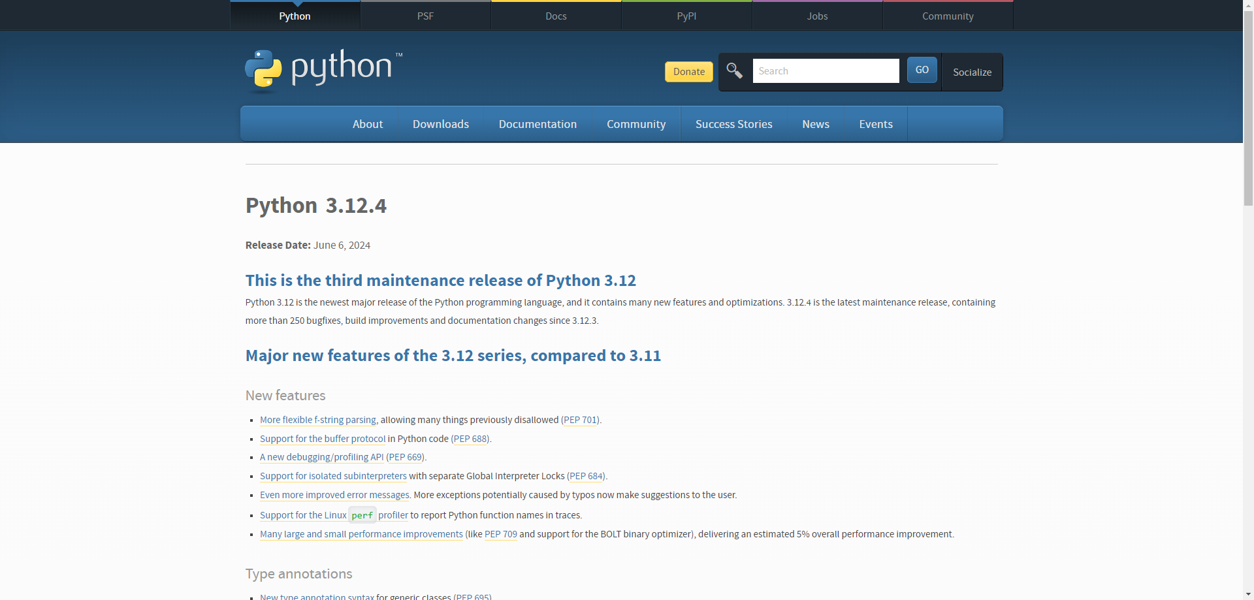Open the Documentation navigation menu

point(538,124)
